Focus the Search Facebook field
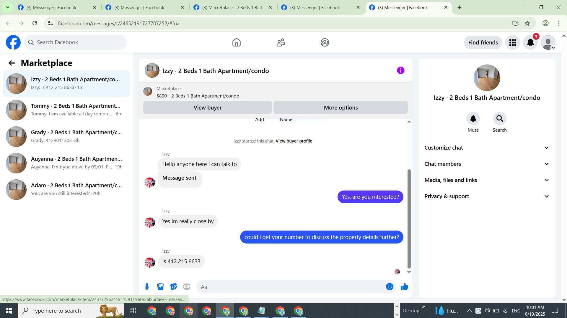Image resolution: width=567 pixels, height=318 pixels. pos(75,42)
